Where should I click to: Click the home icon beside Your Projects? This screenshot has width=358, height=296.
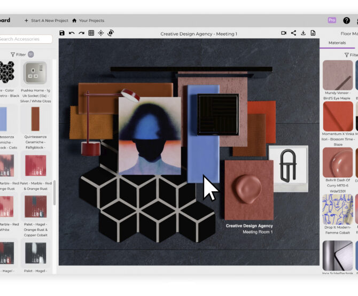[74, 20]
